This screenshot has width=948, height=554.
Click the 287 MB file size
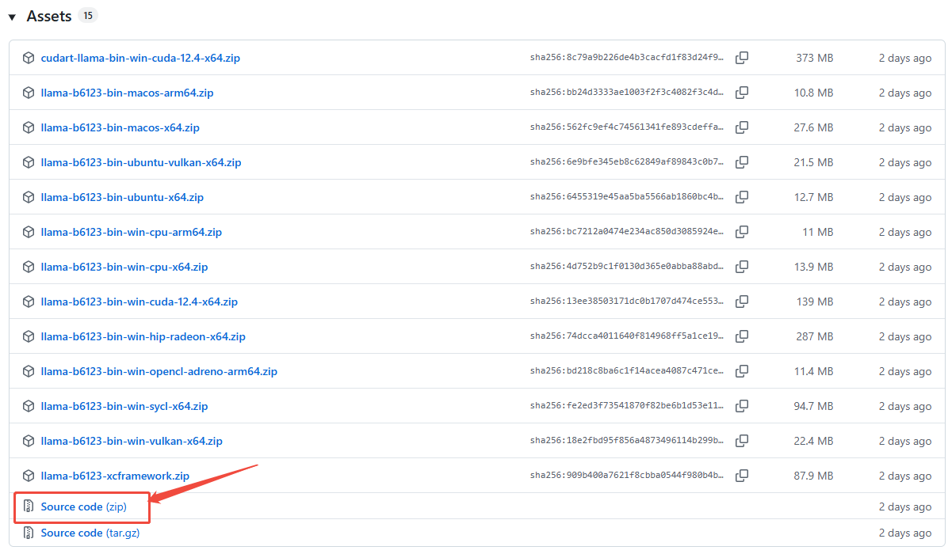tap(814, 336)
